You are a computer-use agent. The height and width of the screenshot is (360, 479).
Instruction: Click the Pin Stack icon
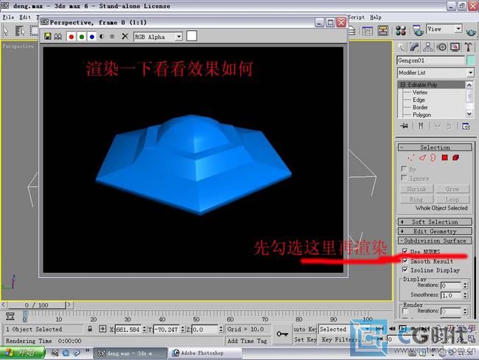(404, 126)
